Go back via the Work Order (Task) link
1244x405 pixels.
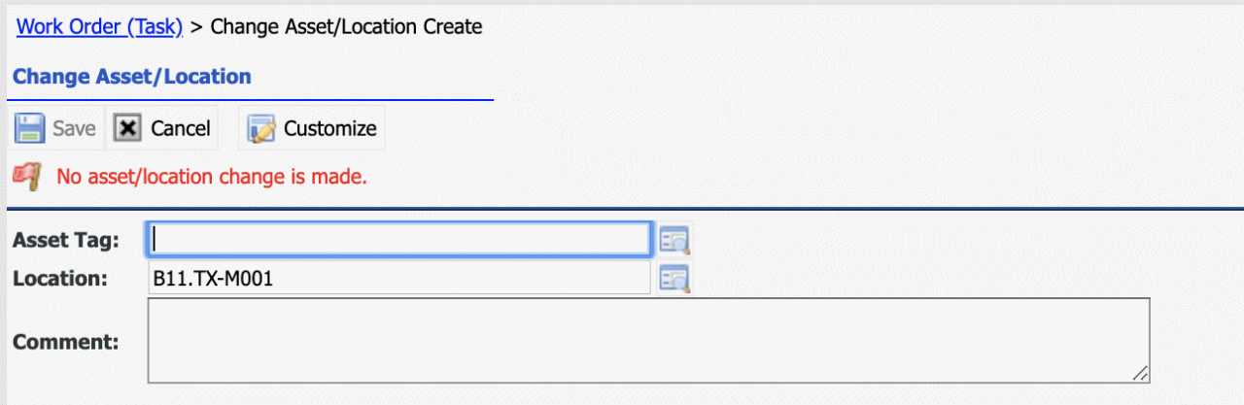click(x=100, y=26)
